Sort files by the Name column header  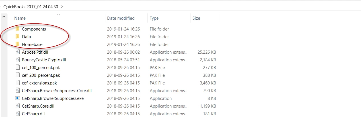(x=20, y=18)
